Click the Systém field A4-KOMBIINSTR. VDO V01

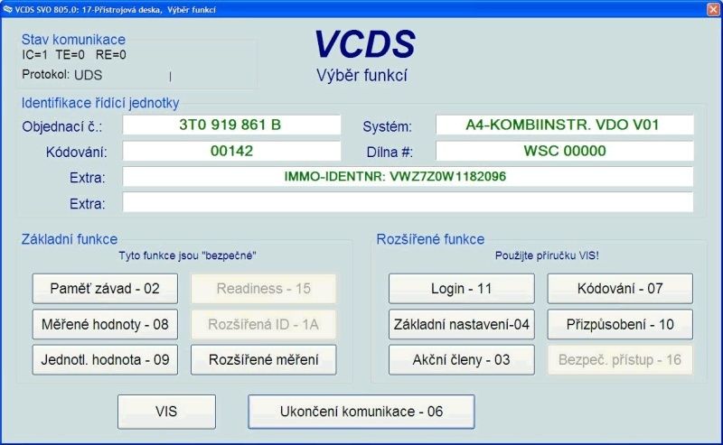tap(564, 125)
